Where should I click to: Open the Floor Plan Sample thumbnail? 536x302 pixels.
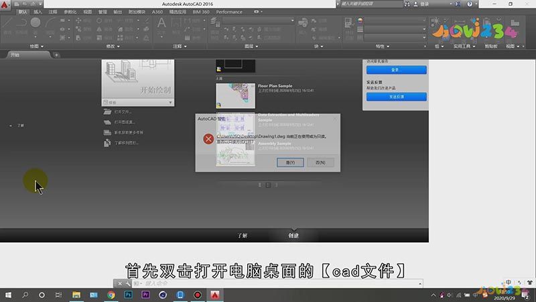pyautogui.click(x=235, y=96)
